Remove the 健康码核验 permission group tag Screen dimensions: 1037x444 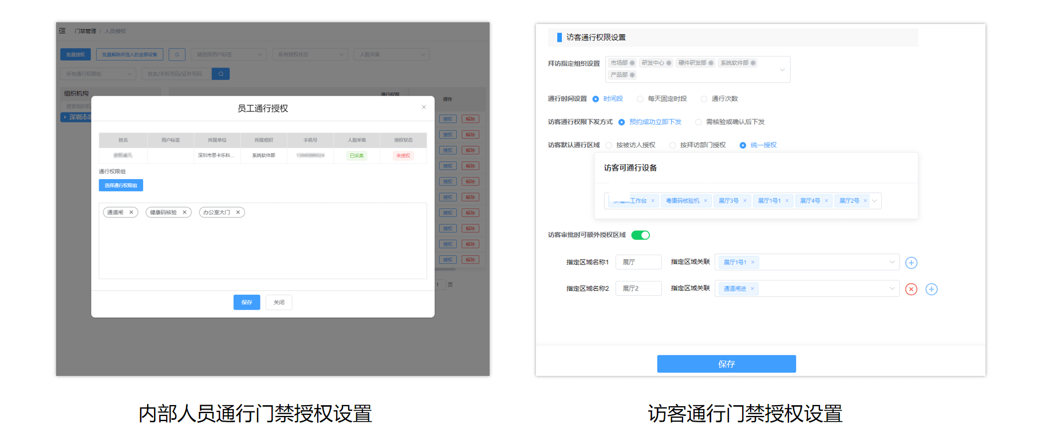pyautogui.click(x=184, y=212)
